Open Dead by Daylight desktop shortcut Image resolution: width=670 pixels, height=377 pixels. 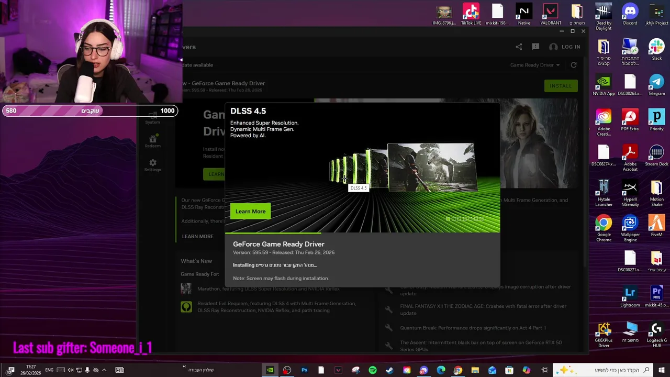[604, 17]
